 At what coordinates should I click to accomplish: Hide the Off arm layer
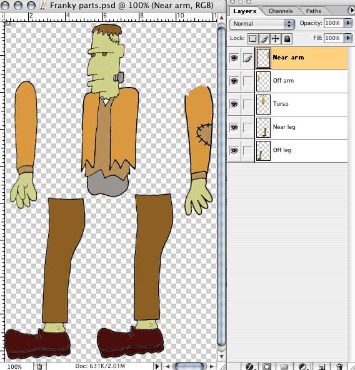[234, 81]
